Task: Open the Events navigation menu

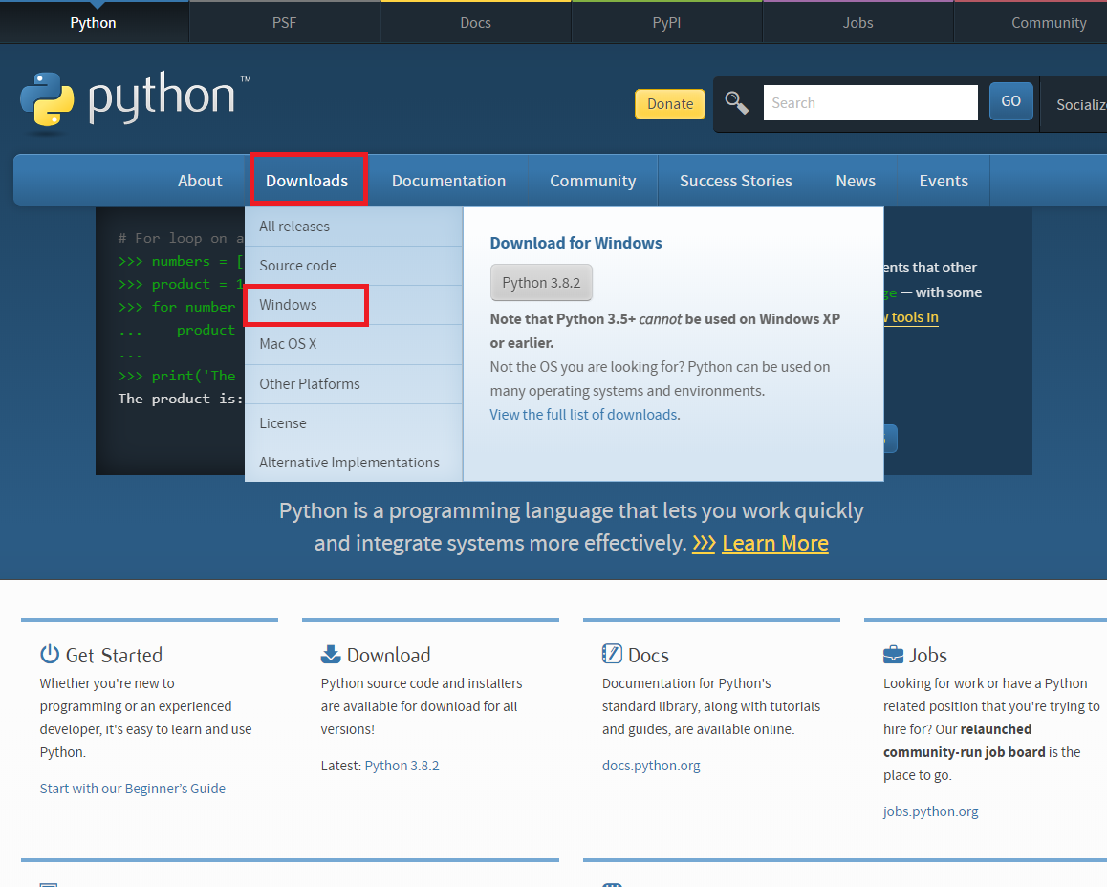Action: [x=944, y=181]
